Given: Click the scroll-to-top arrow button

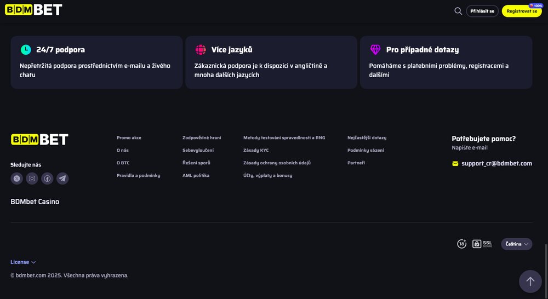Looking at the screenshot, I should click(x=530, y=281).
